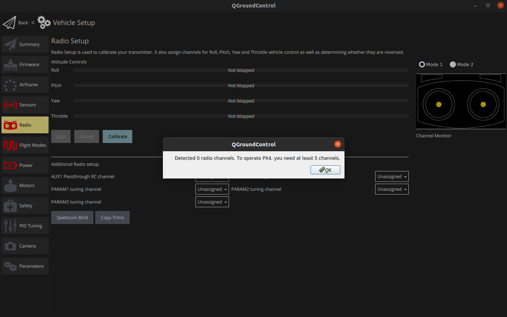Click the Camera icon in sidebar
The height and width of the screenshot is (317, 507).
[10, 246]
